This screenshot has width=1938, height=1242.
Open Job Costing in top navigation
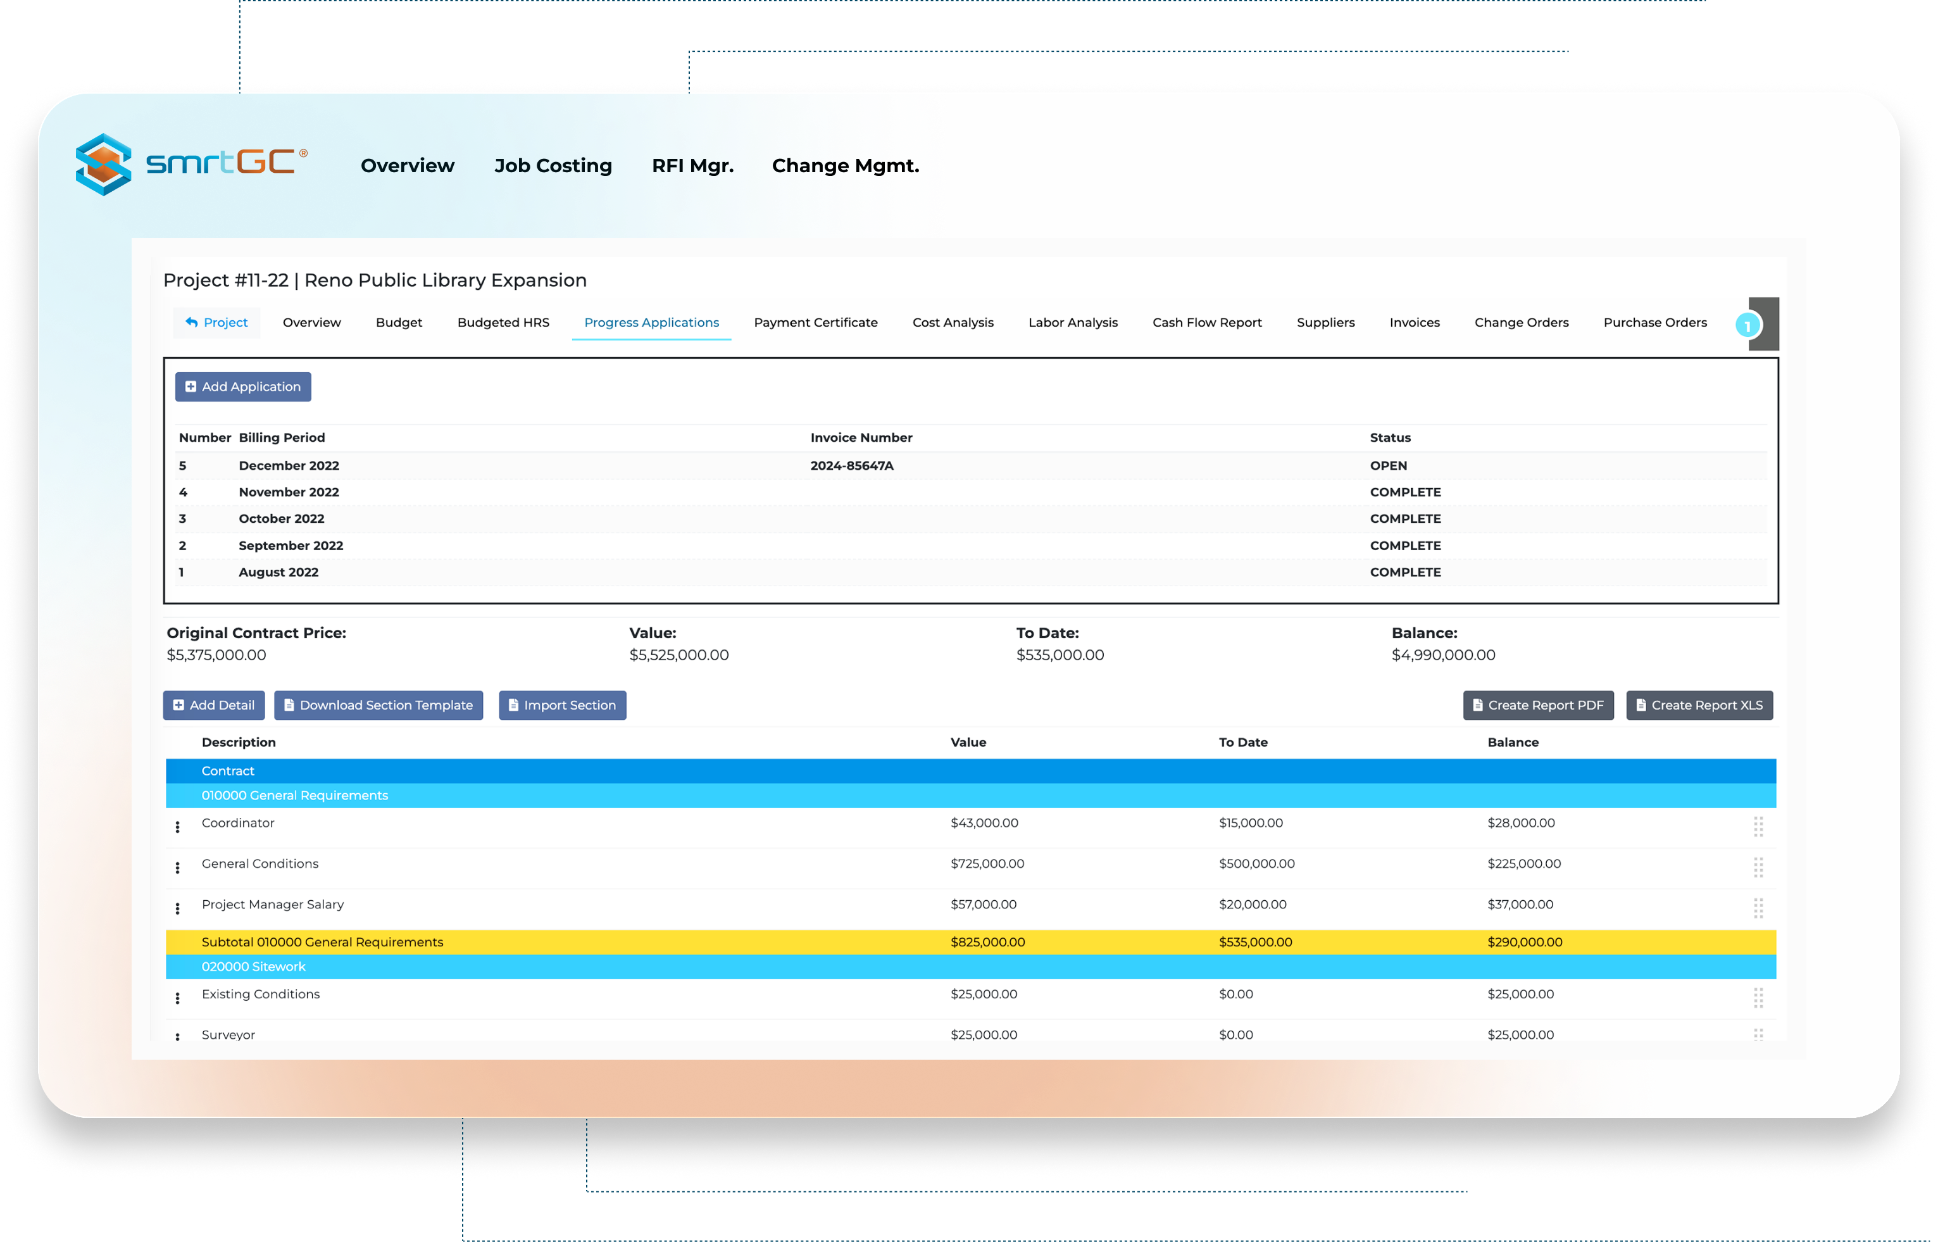pyautogui.click(x=552, y=165)
